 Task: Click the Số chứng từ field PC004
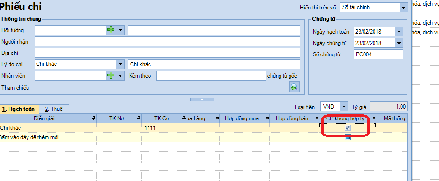click(378, 54)
